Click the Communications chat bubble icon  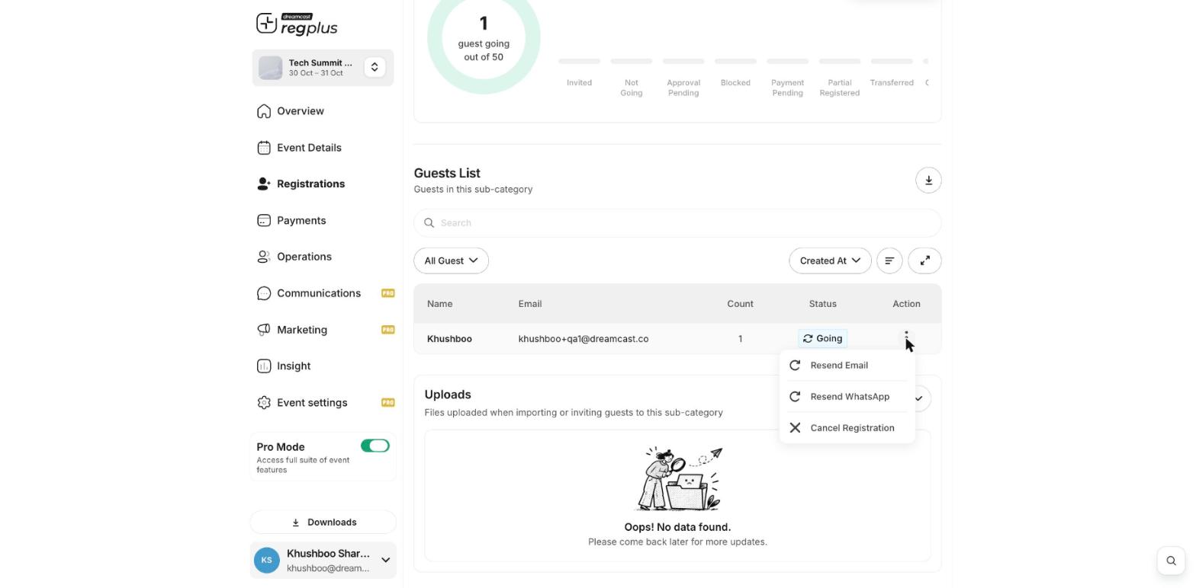(264, 293)
